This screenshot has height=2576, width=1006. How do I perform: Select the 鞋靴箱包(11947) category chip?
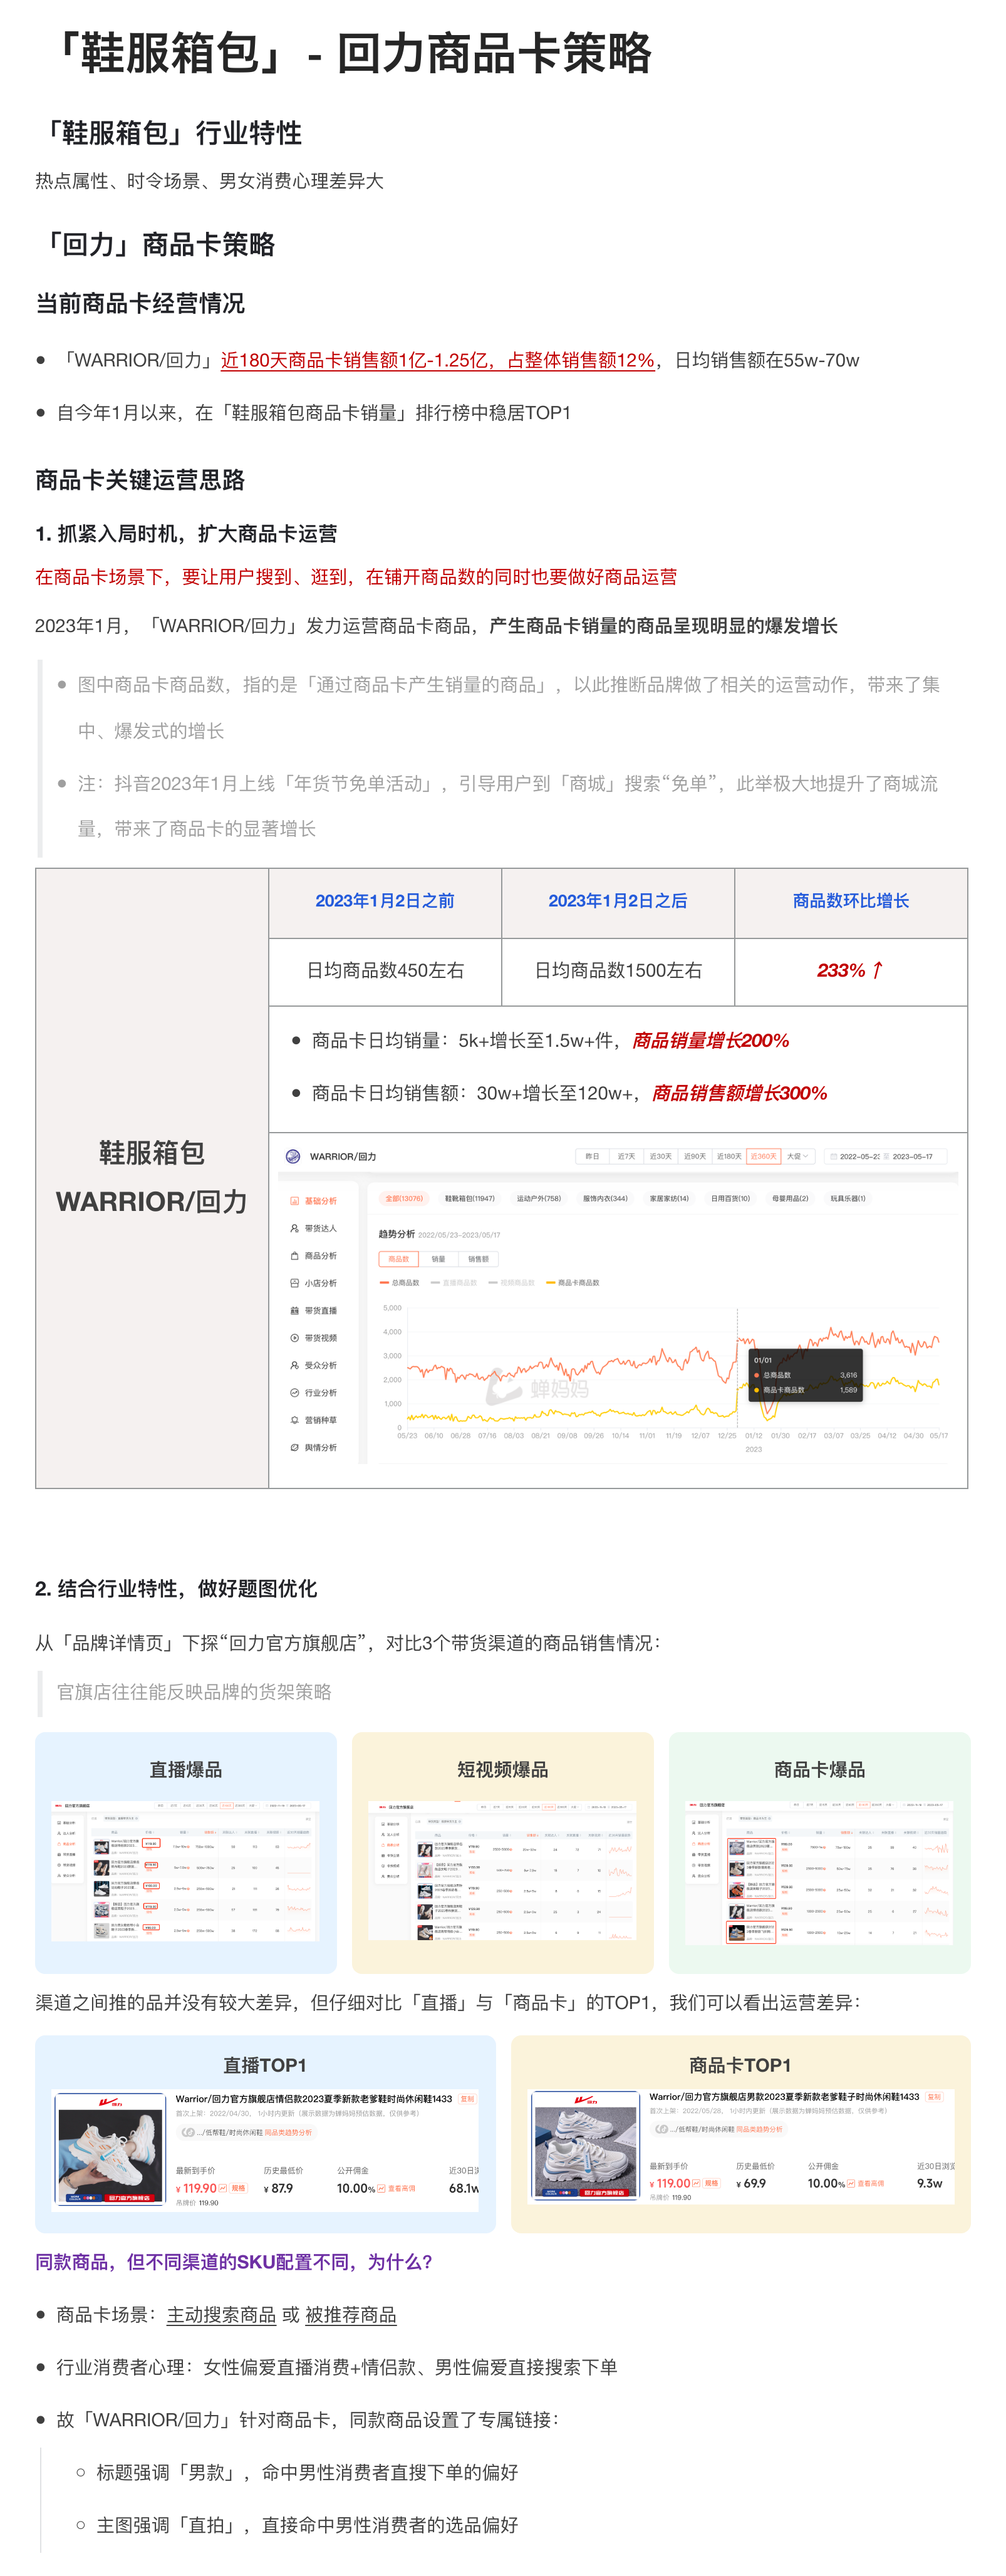469,1198
